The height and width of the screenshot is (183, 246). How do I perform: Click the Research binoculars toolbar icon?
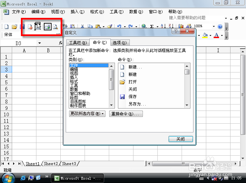[x=72, y=26]
